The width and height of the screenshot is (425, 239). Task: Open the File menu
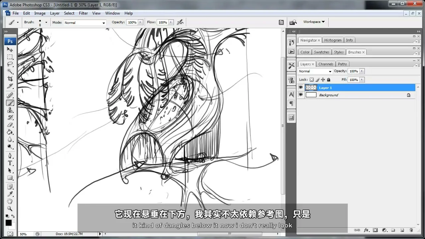[x=16, y=13]
